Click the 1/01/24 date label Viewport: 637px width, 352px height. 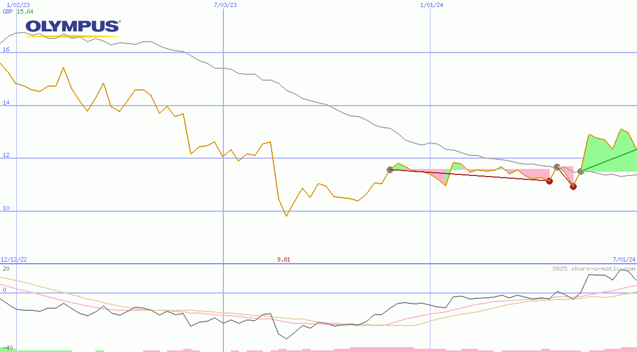[432, 5]
